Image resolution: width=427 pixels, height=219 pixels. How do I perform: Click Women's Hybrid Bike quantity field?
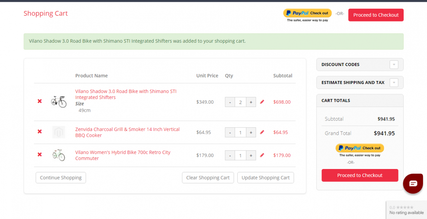240,155
